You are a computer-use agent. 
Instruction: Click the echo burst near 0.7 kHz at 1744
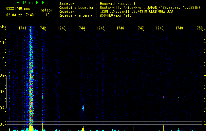click(x=83, y=108)
